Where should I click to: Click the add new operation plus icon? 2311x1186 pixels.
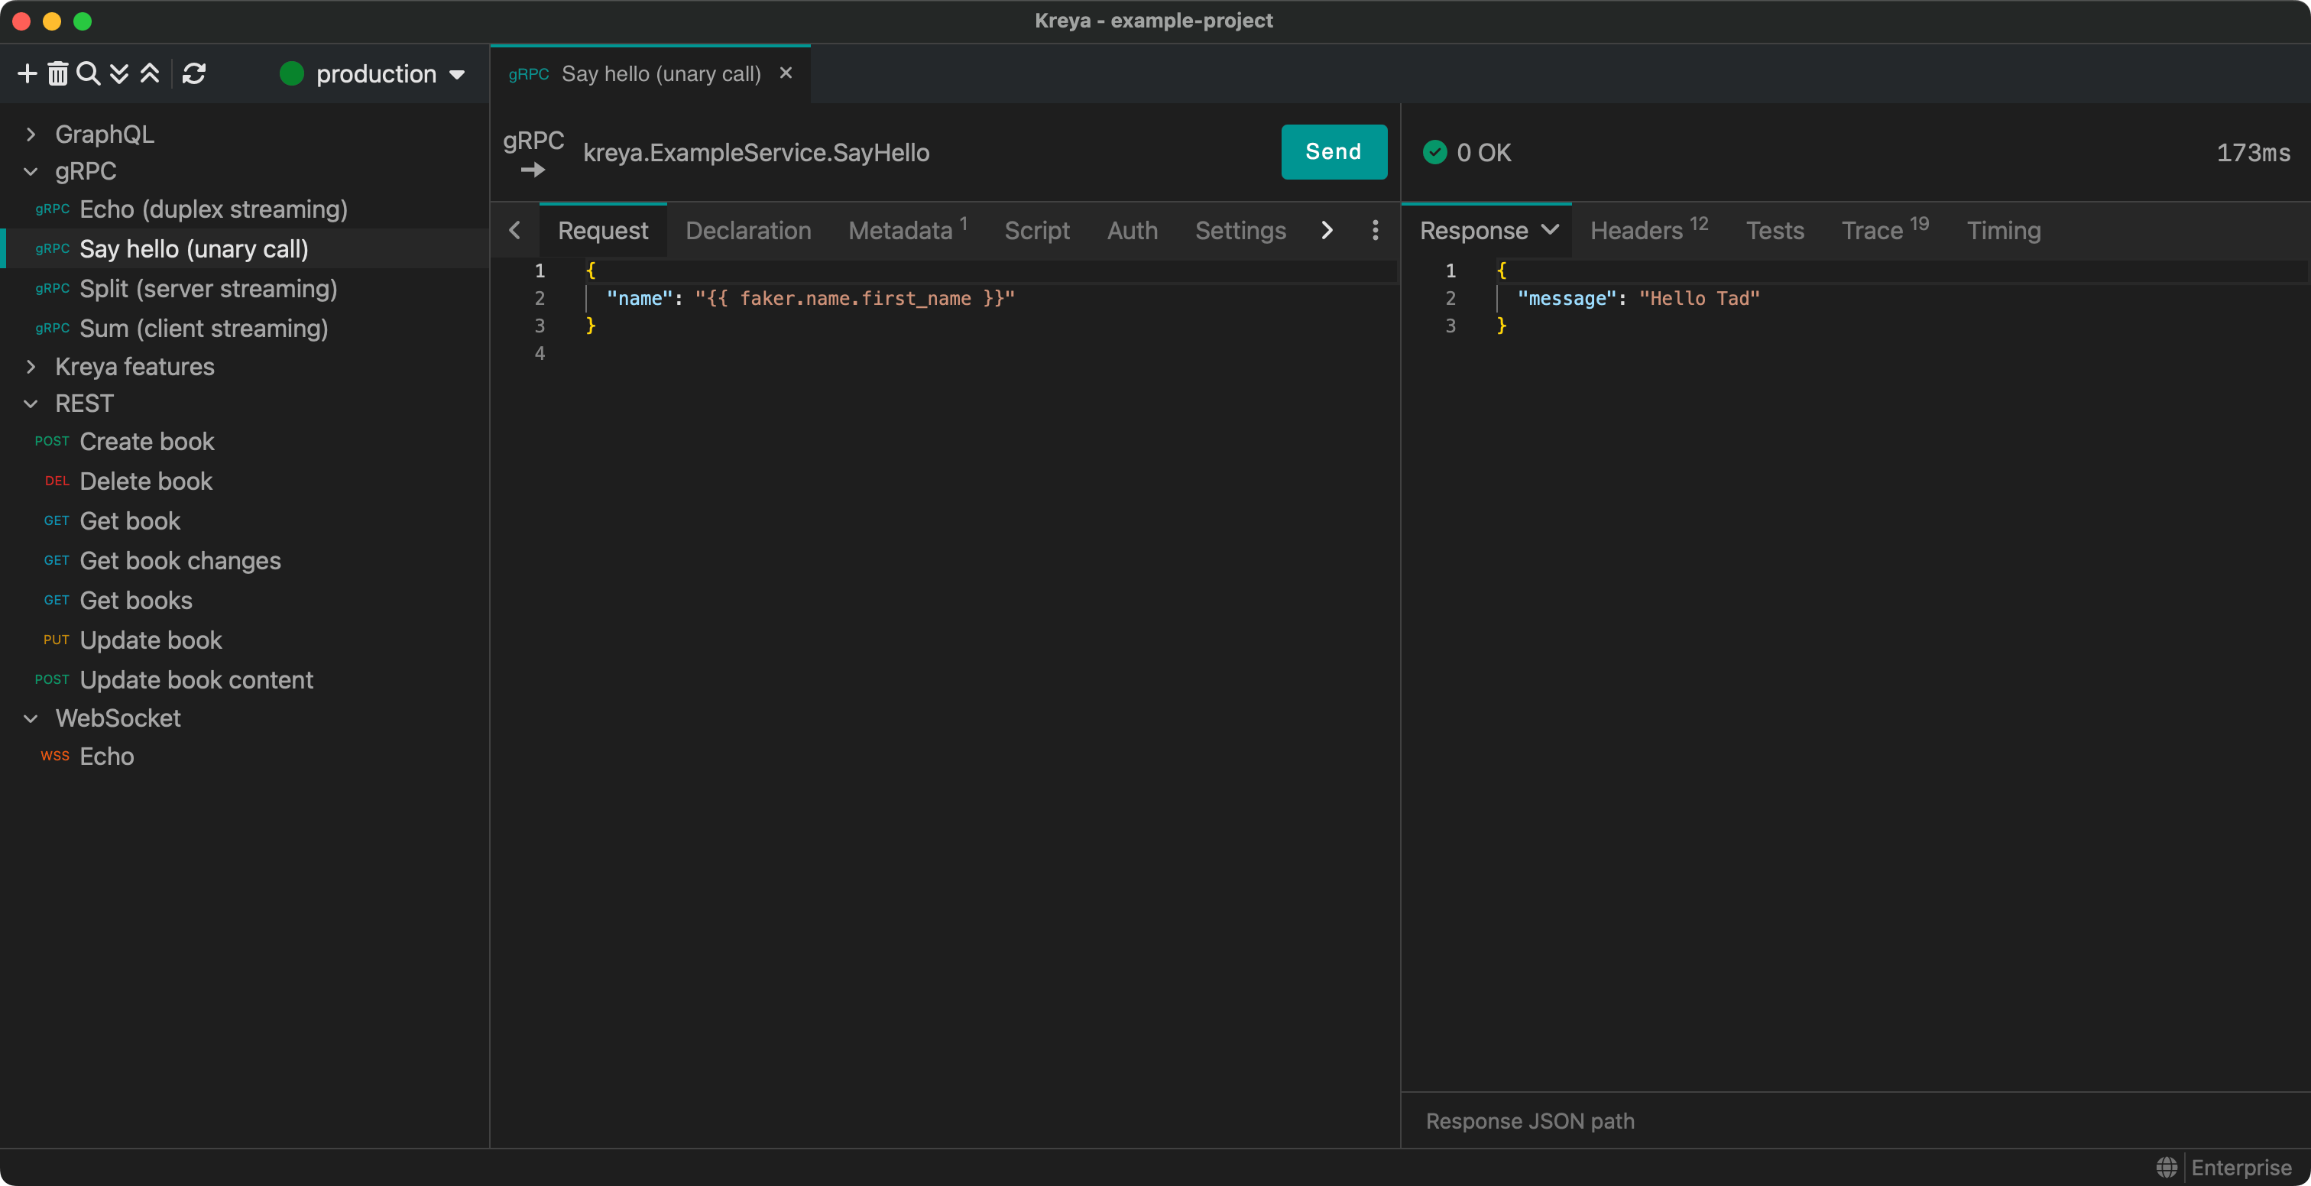tap(27, 73)
